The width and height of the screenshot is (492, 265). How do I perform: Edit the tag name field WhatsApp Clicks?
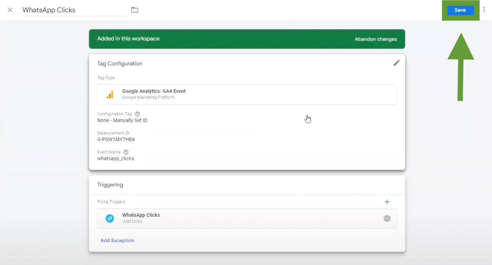[x=74, y=10]
